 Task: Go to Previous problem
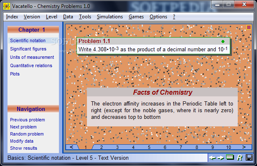(28, 120)
